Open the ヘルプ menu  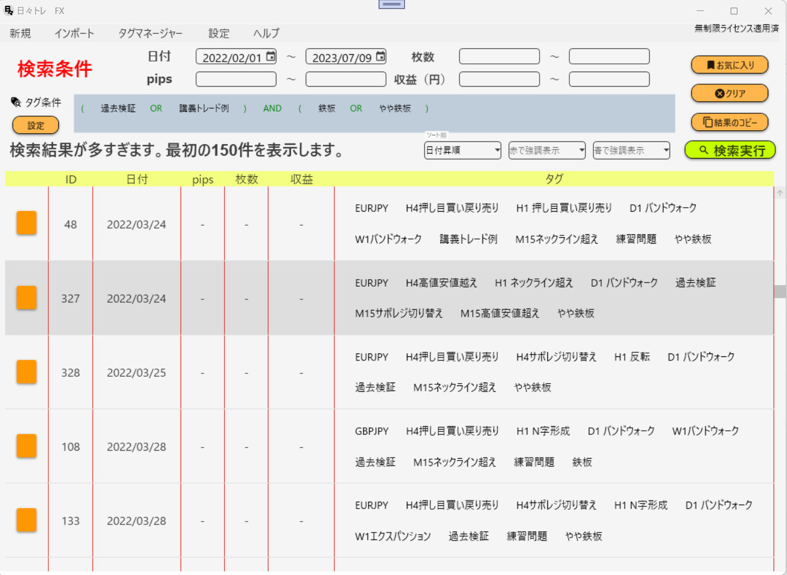(265, 34)
